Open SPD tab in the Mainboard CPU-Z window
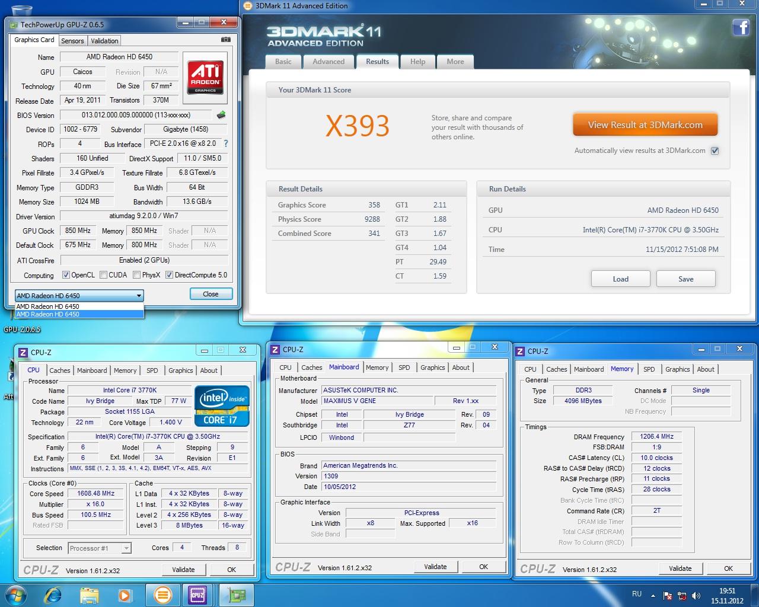The width and height of the screenshot is (759, 607). (404, 368)
